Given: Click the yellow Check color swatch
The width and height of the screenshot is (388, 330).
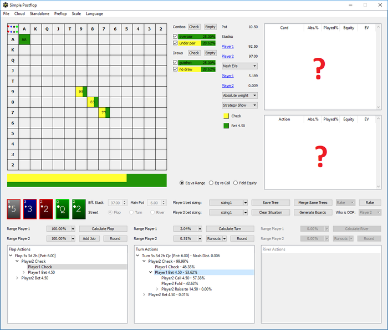Looking at the screenshot, I should [226, 116].
